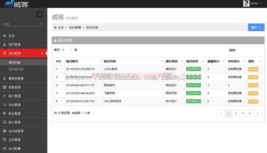The width and height of the screenshot is (267, 153).
Task: Click the #ID column header
Action: tap(58, 61)
